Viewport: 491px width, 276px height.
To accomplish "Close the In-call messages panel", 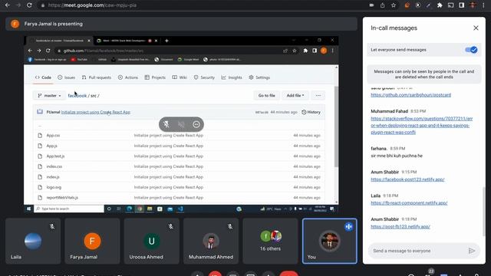I will [476, 28].
